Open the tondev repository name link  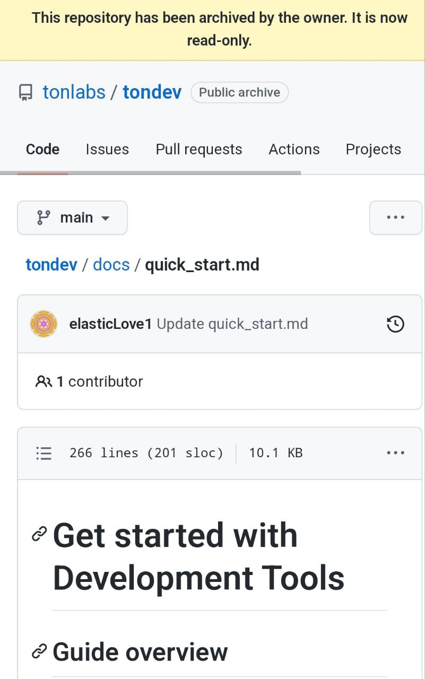click(x=152, y=92)
